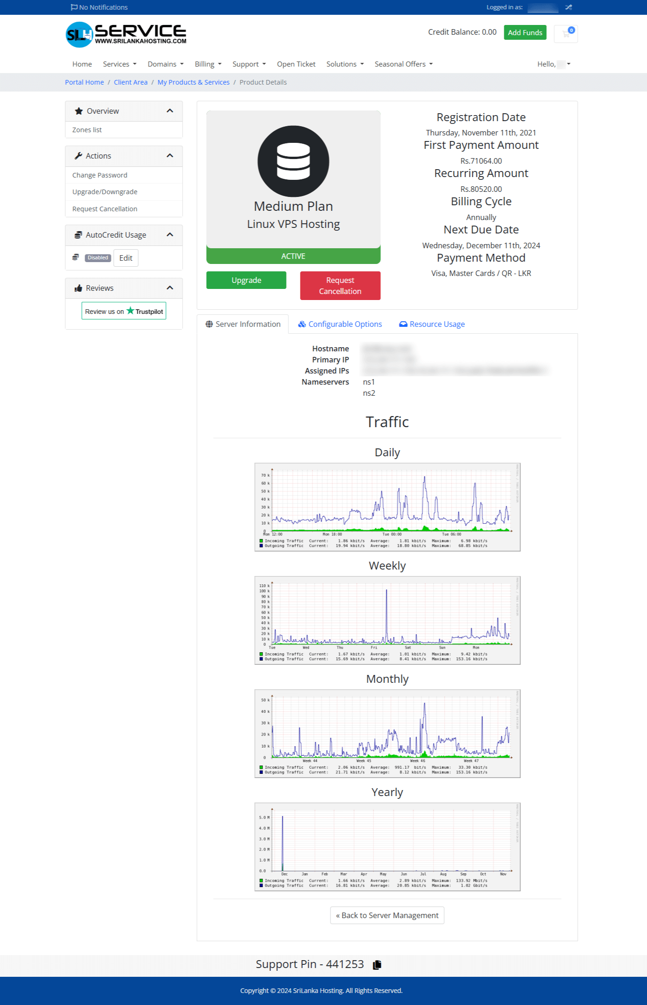Click the 'Support Pin - 441253' text
Viewport: 647px width, 1005px height.
pyautogui.click(x=310, y=964)
